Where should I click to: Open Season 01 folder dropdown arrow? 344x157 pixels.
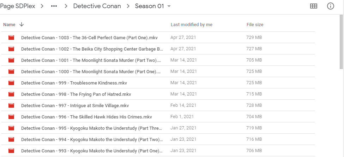tap(169, 6)
